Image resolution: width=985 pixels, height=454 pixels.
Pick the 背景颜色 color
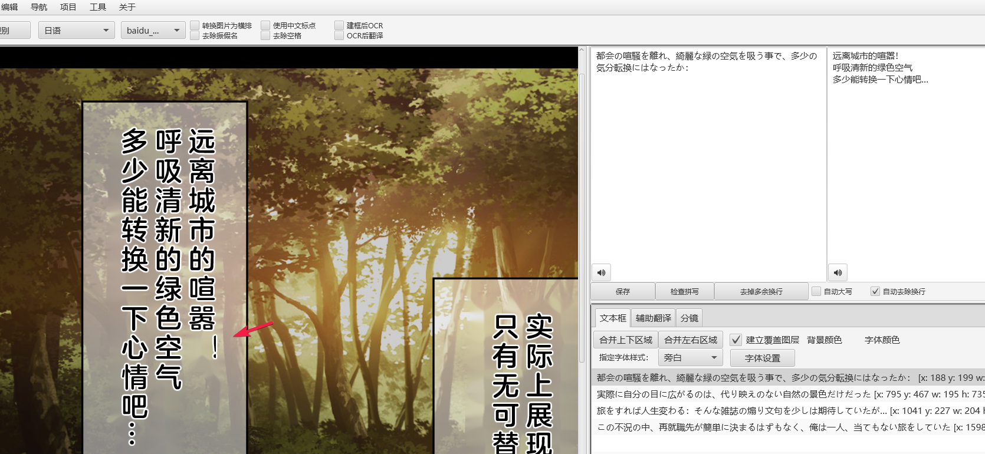point(825,340)
